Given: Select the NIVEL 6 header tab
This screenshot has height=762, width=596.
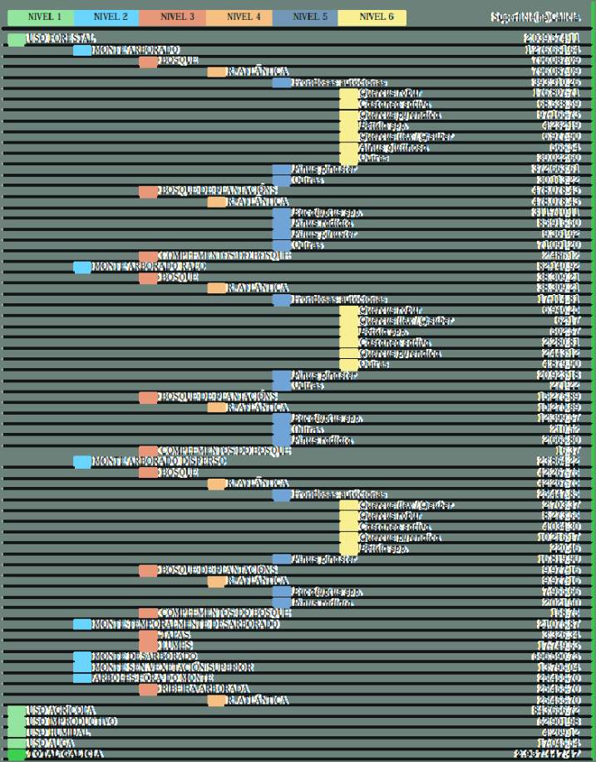Looking at the screenshot, I should point(372,17).
